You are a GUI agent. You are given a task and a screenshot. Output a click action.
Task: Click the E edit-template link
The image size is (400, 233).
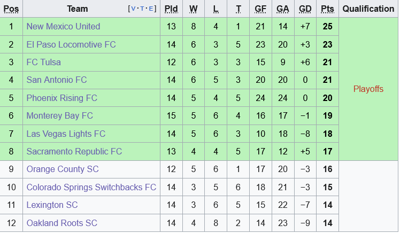[151, 9]
